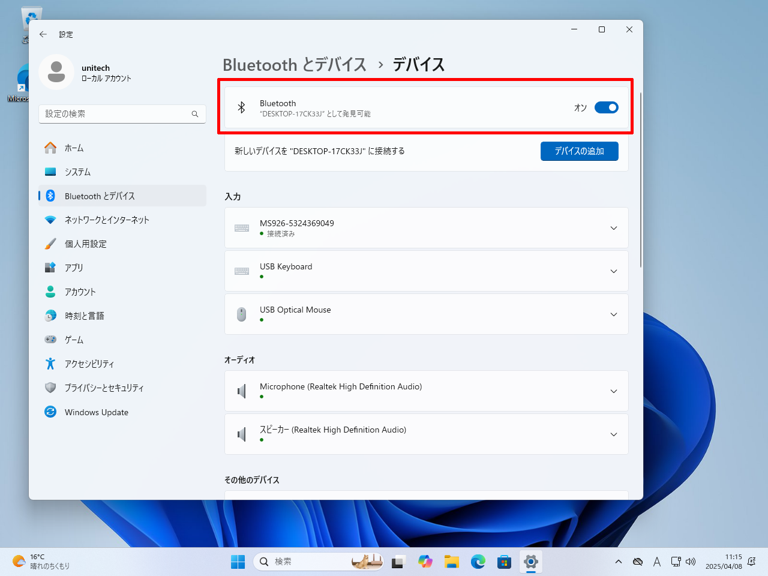Click the Bluetooth とデバイス breadcrumb link
This screenshot has height=576, width=768.
point(295,65)
